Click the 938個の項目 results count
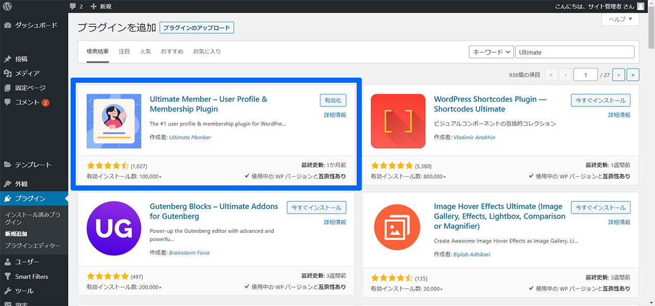Image resolution: width=655 pixels, height=306 pixels. tap(525, 75)
